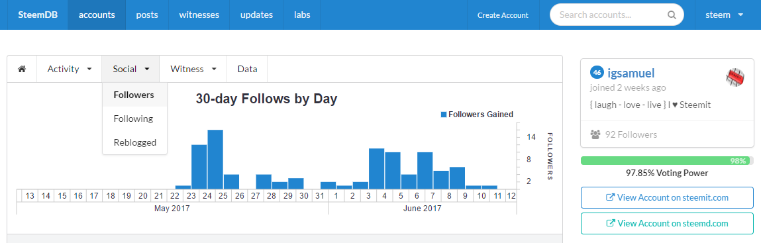Toggle the Followers Gained legend square
This screenshot has height=243, width=761.
(x=444, y=115)
